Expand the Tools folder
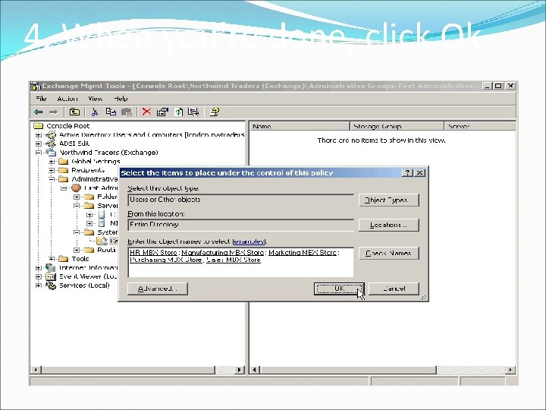This screenshot has width=546, height=410. click(52, 259)
